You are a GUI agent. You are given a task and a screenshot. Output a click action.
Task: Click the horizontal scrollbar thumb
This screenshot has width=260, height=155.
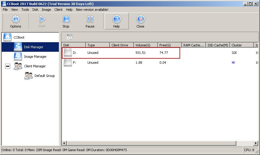point(151,143)
